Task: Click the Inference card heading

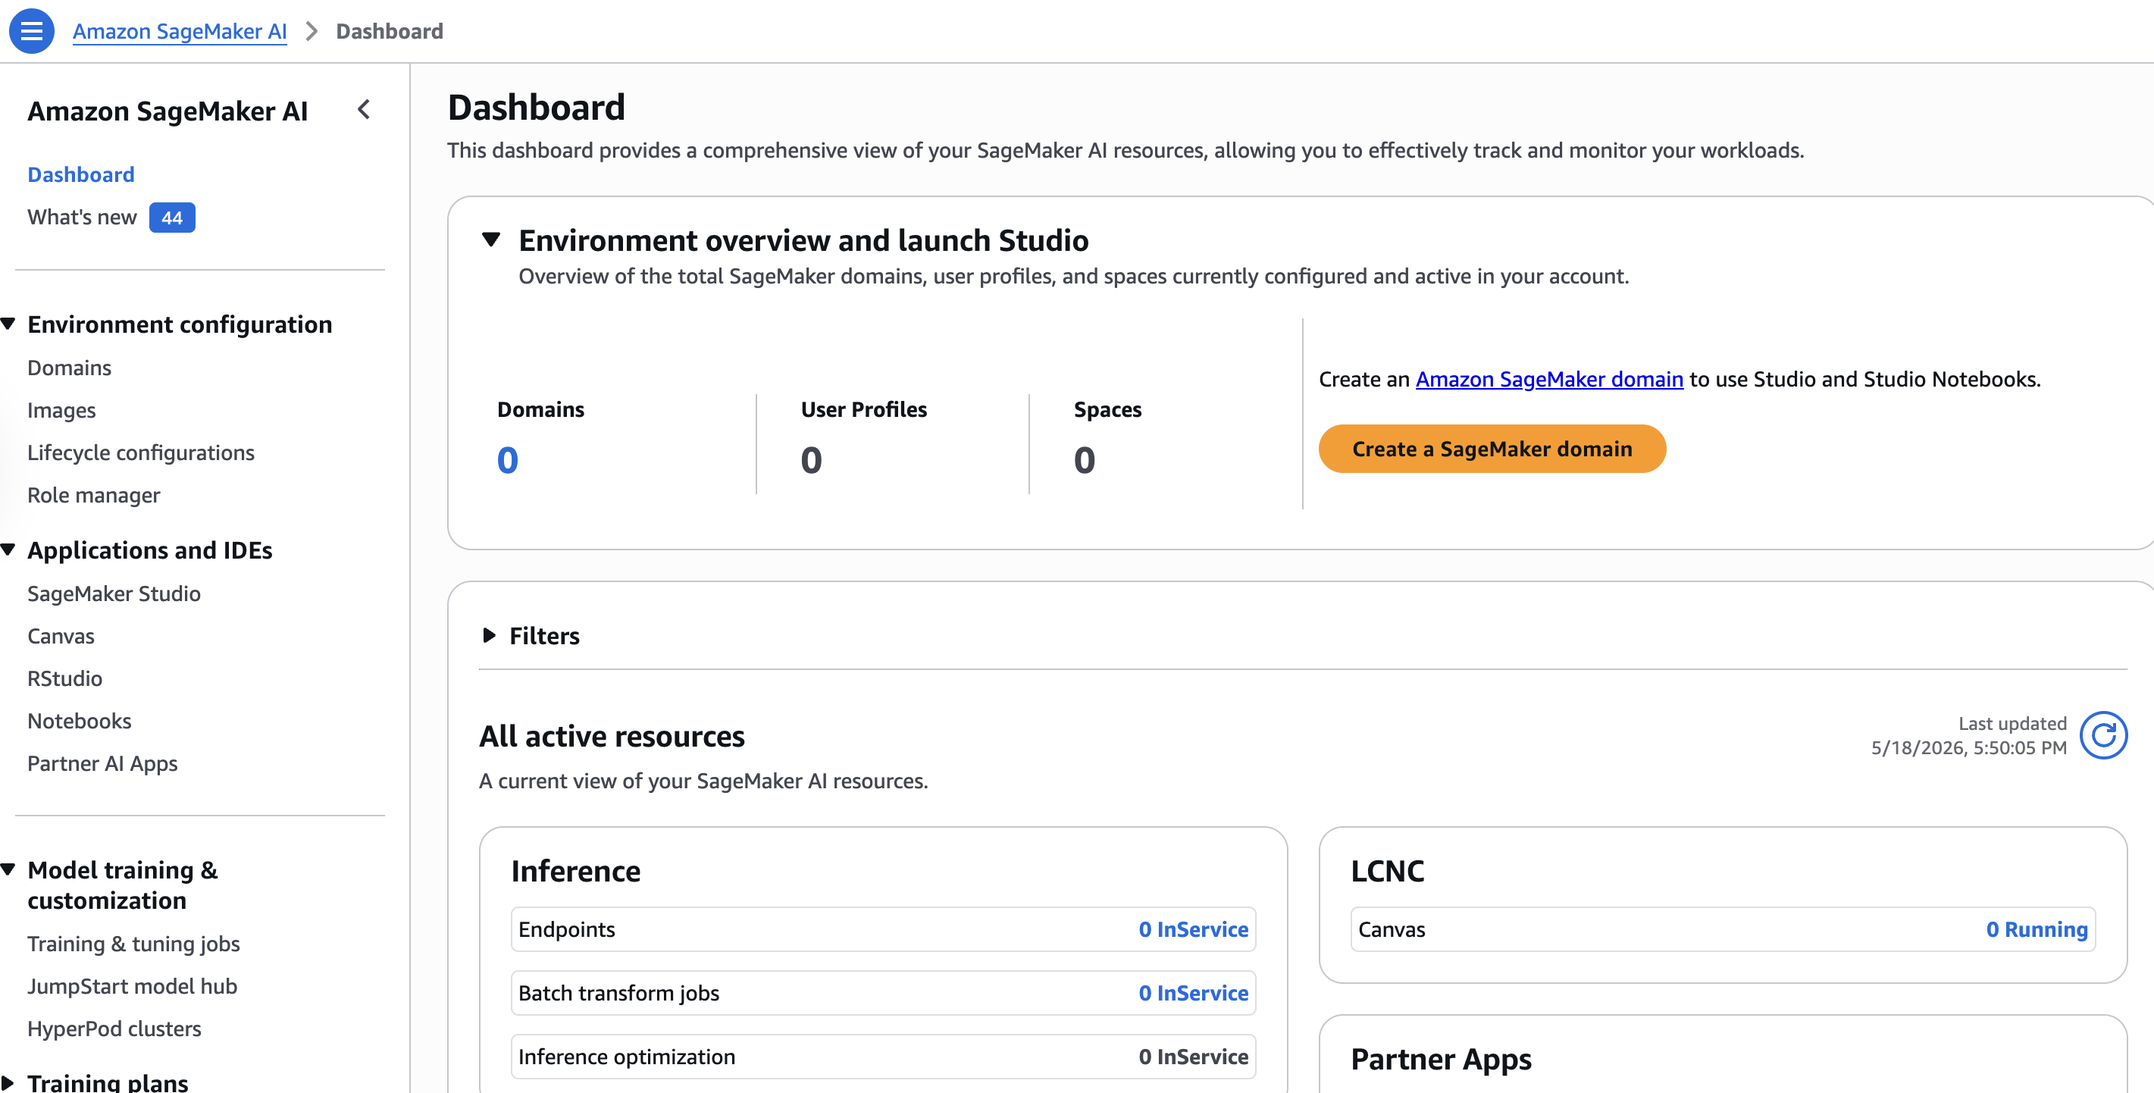Action: coord(576,871)
